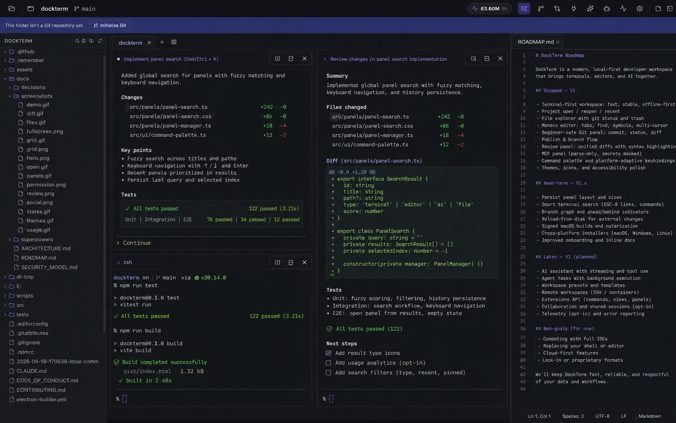Uncheck Add result type icons
The width and height of the screenshot is (676, 423).
[x=328, y=353]
